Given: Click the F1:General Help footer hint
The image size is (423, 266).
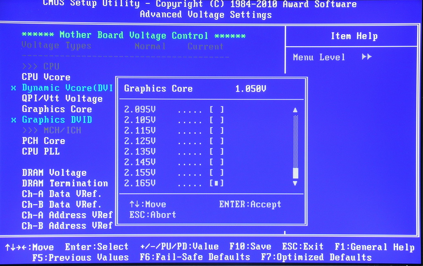Looking at the screenshot, I should coord(374,247).
